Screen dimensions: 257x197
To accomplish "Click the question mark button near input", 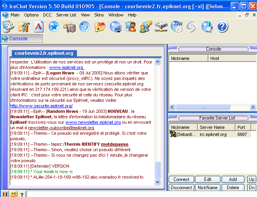I will point(22,194).
